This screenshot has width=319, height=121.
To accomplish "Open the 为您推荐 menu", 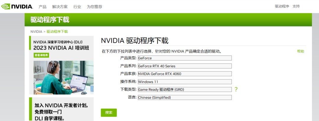I will tap(94, 6).
